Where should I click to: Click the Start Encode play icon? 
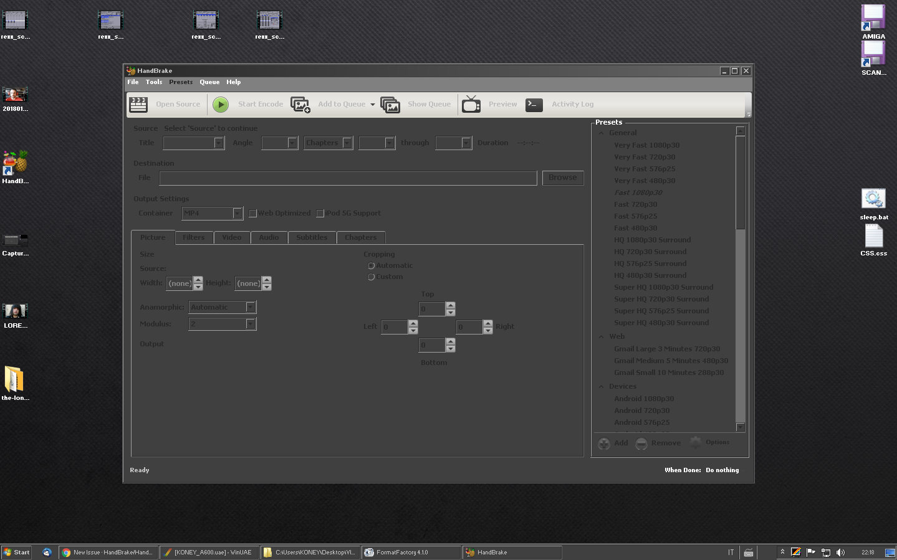coord(221,104)
